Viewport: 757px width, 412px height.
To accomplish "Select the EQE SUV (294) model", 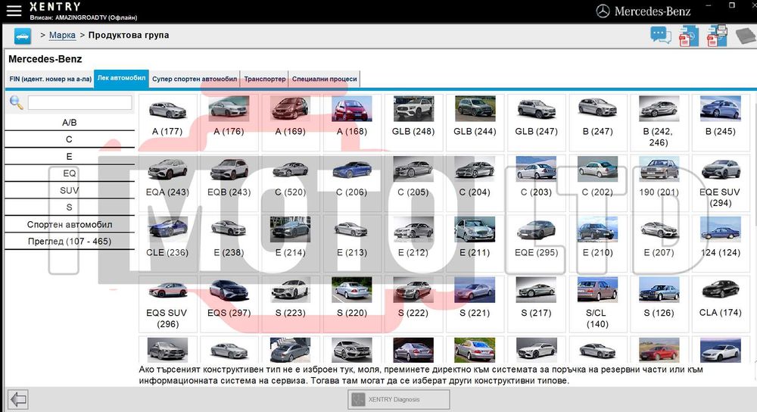I will [721, 183].
